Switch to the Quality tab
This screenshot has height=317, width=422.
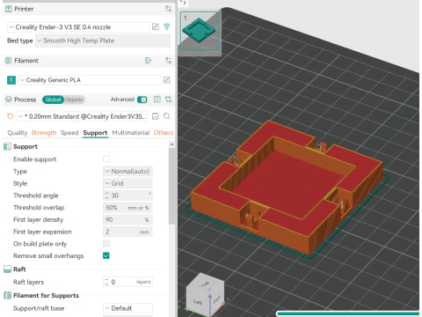coord(18,133)
